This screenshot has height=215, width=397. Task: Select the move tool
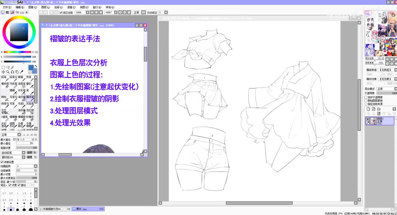[3, 72]
